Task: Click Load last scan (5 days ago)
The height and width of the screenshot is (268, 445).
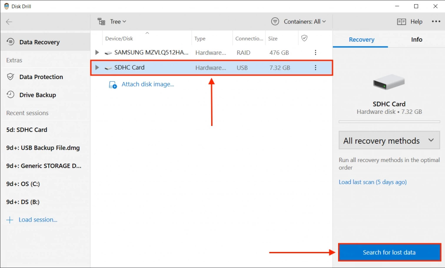Action: pyautogui.click(x=372, y=182)
